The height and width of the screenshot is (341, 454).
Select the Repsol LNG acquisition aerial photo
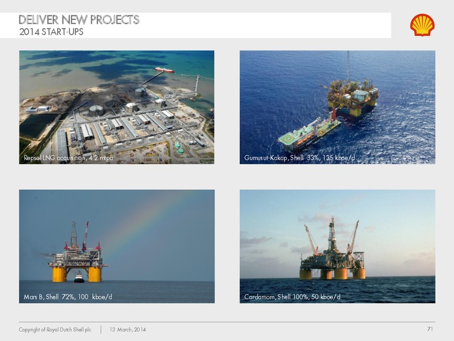[x=117, y=107]
